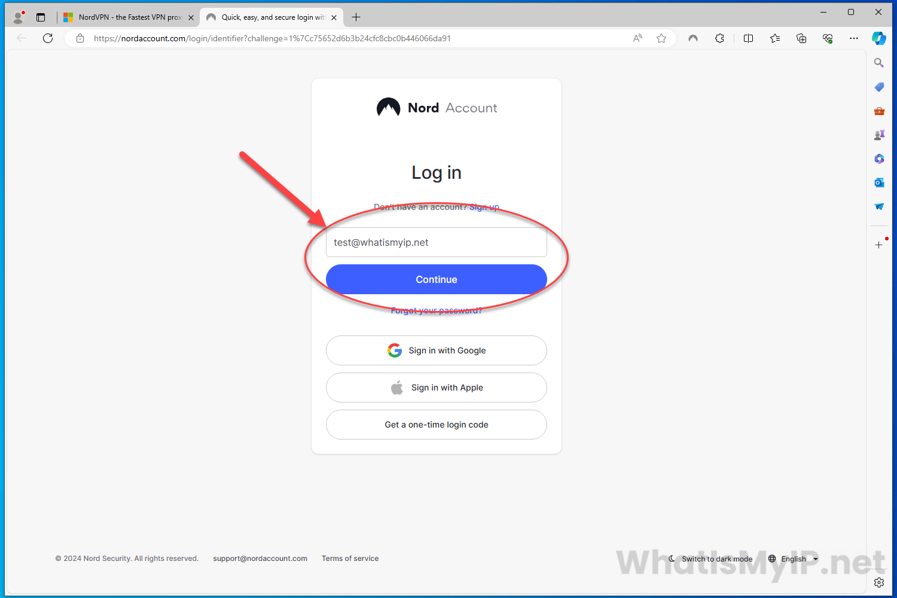Viewport: 897px width, 598px height.
Task: Open Outlook icon in Edge sidebar
Action: (879, 182)
